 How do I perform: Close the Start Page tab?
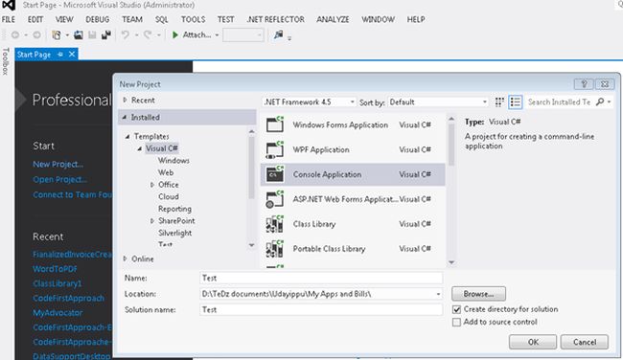(x=72, y=54)
